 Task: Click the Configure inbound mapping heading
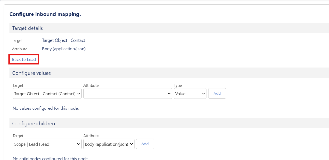(45, 14)
